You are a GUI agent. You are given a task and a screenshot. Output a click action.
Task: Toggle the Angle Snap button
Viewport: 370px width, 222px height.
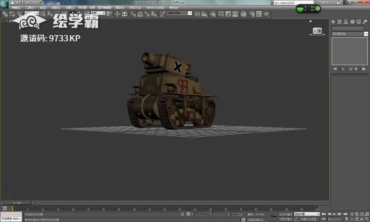pyautogui.click(x=140, y=14)
